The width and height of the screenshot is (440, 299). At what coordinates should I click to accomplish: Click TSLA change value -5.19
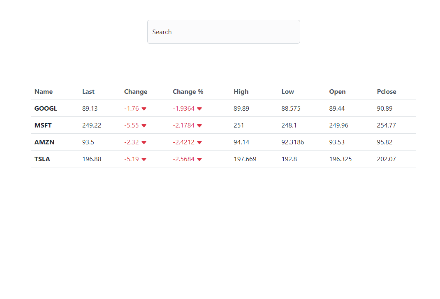point(131,159)
